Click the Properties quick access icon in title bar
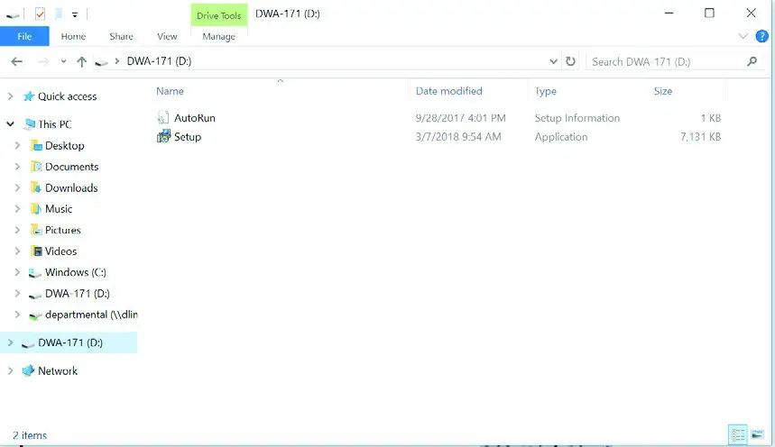 pos(40,14)
